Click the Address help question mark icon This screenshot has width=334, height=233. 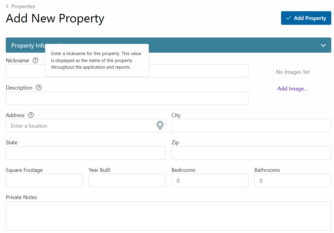[31, 115]
